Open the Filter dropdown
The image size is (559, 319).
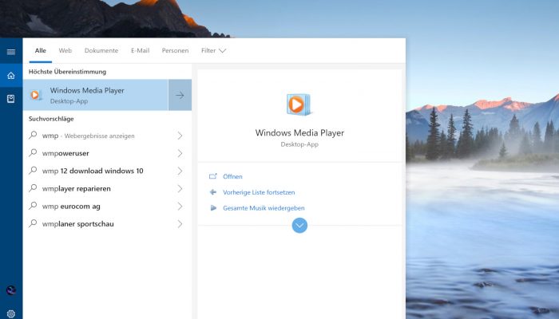(x=213, y=50)
